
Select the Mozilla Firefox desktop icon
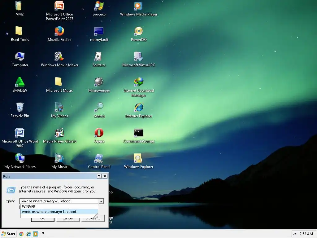click(59, 31)
